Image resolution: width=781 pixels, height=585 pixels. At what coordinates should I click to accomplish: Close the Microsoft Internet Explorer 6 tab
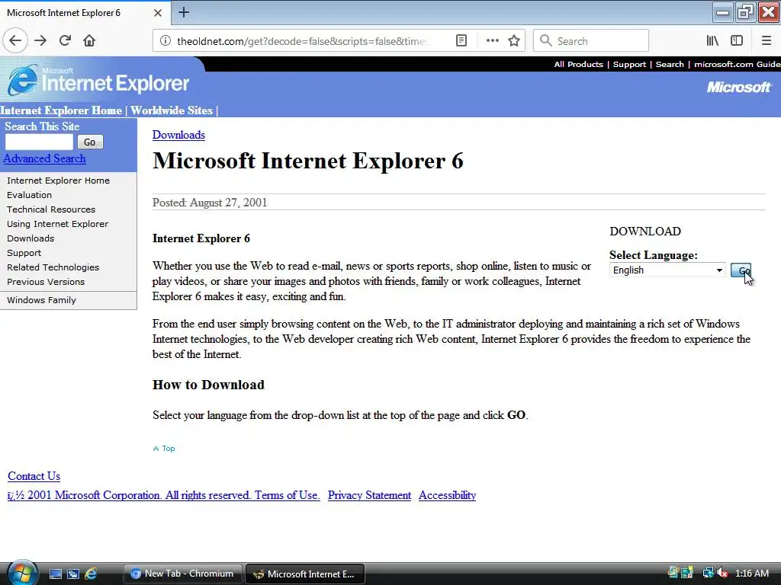(x=158, y=13)
